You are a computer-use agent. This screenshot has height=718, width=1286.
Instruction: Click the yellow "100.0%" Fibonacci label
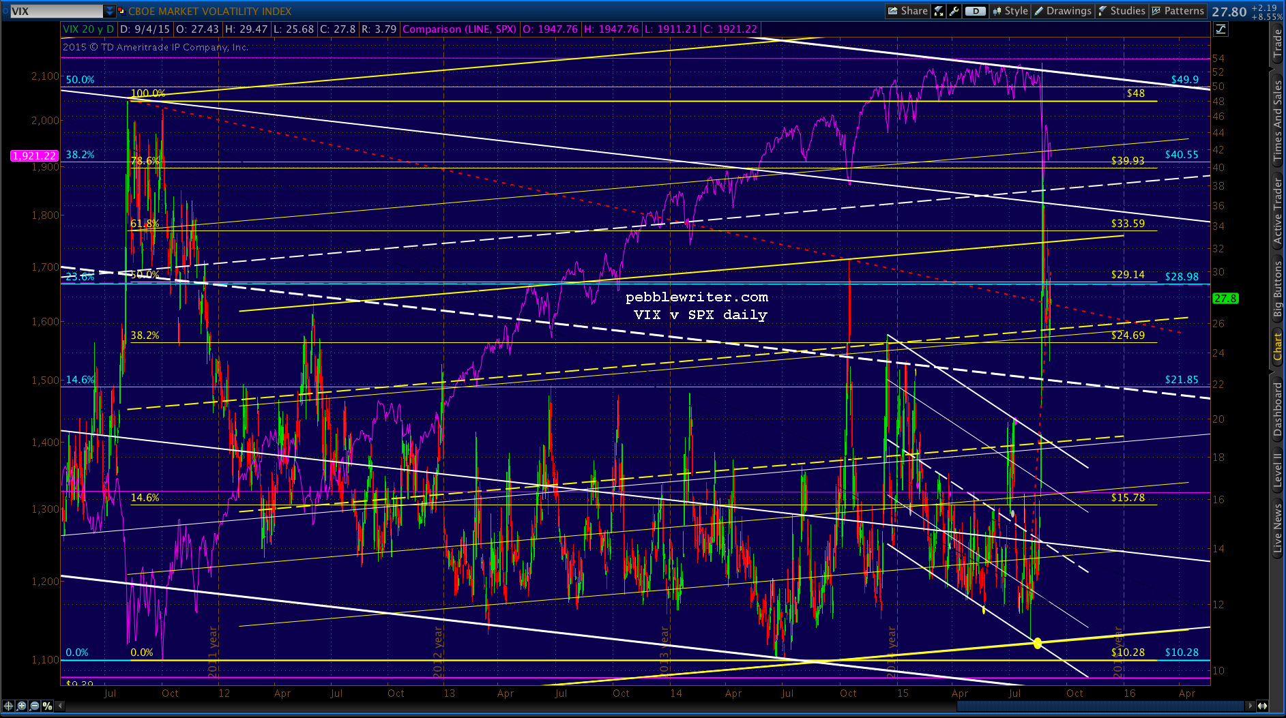tap(148, 93)
